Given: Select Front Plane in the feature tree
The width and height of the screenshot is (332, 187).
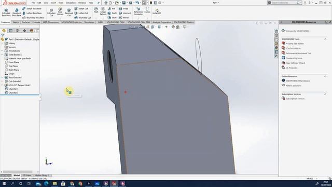Looking at the screenshot, I should click(x=14, y=62).
